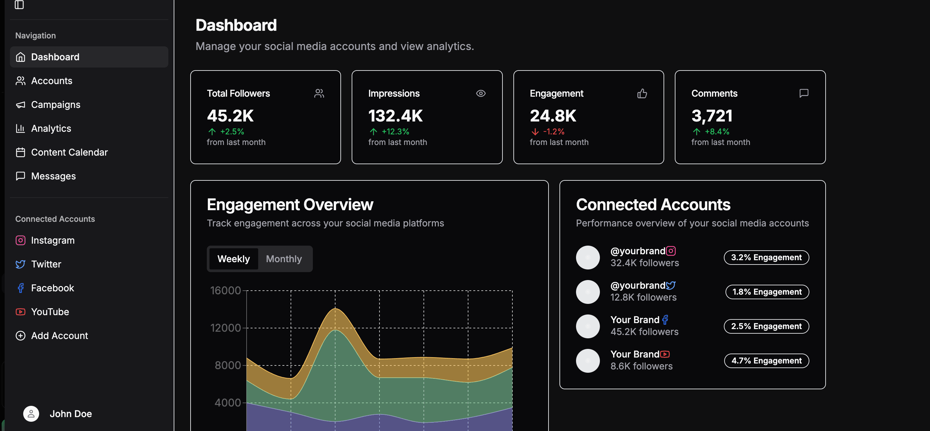Switch to the Messages navigation section
Image resolution: width=930 pixels, height=431 pixels.
pos(53,176)
